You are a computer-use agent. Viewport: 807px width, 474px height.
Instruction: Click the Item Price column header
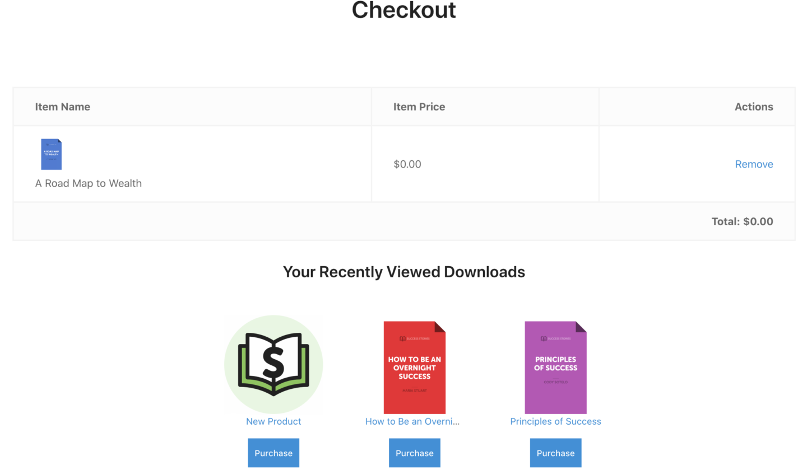(419, 106)
